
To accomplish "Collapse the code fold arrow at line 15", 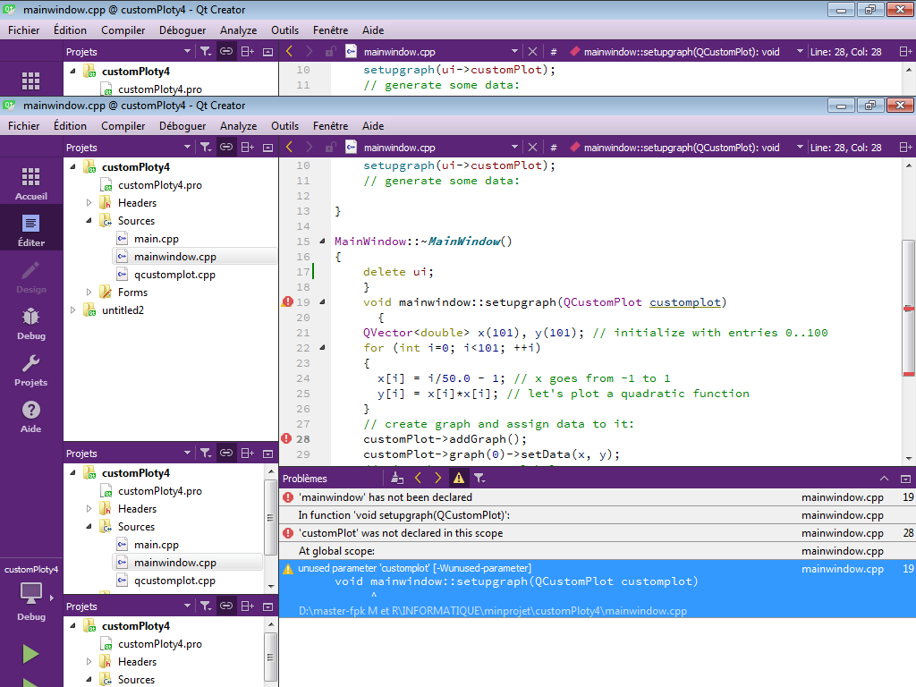I will click(324, 242).
